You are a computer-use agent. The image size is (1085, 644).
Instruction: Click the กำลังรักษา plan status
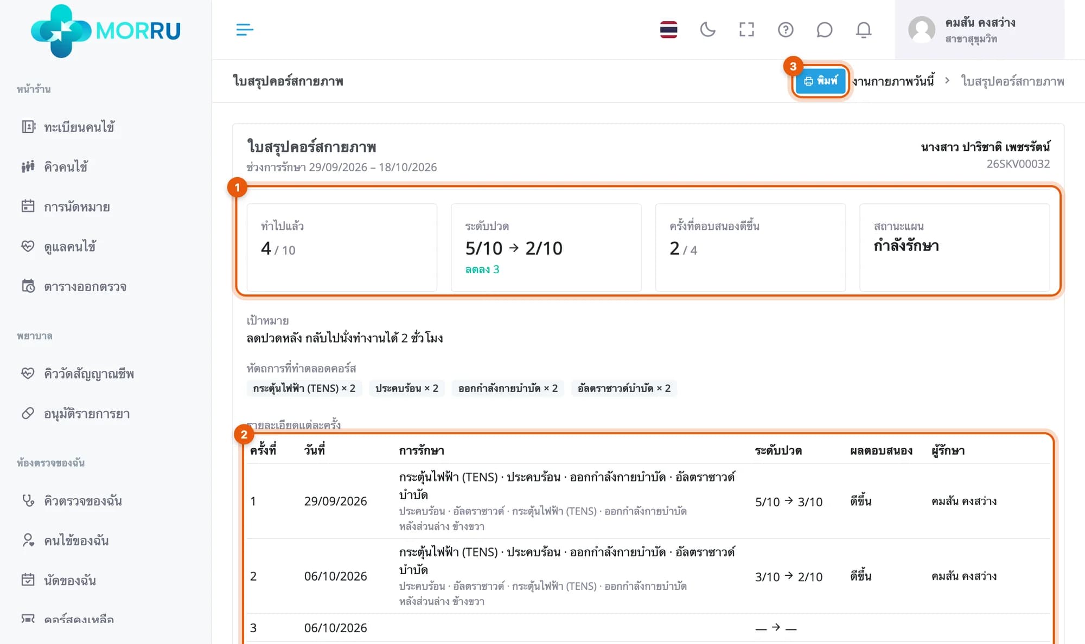point(906,246)
